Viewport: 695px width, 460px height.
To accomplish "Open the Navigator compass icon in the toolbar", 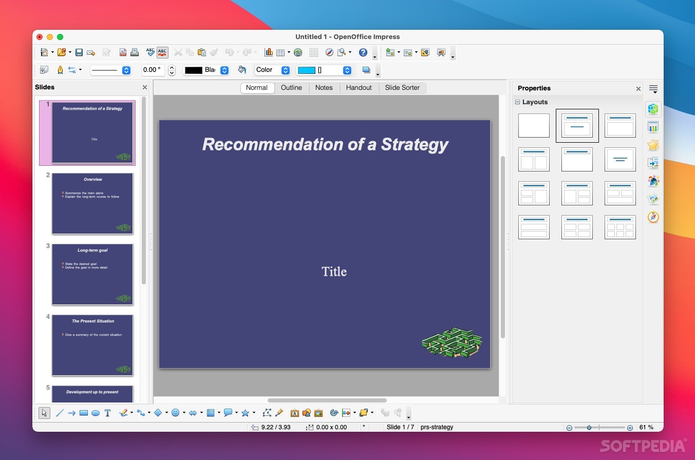I will coord(329,52).
